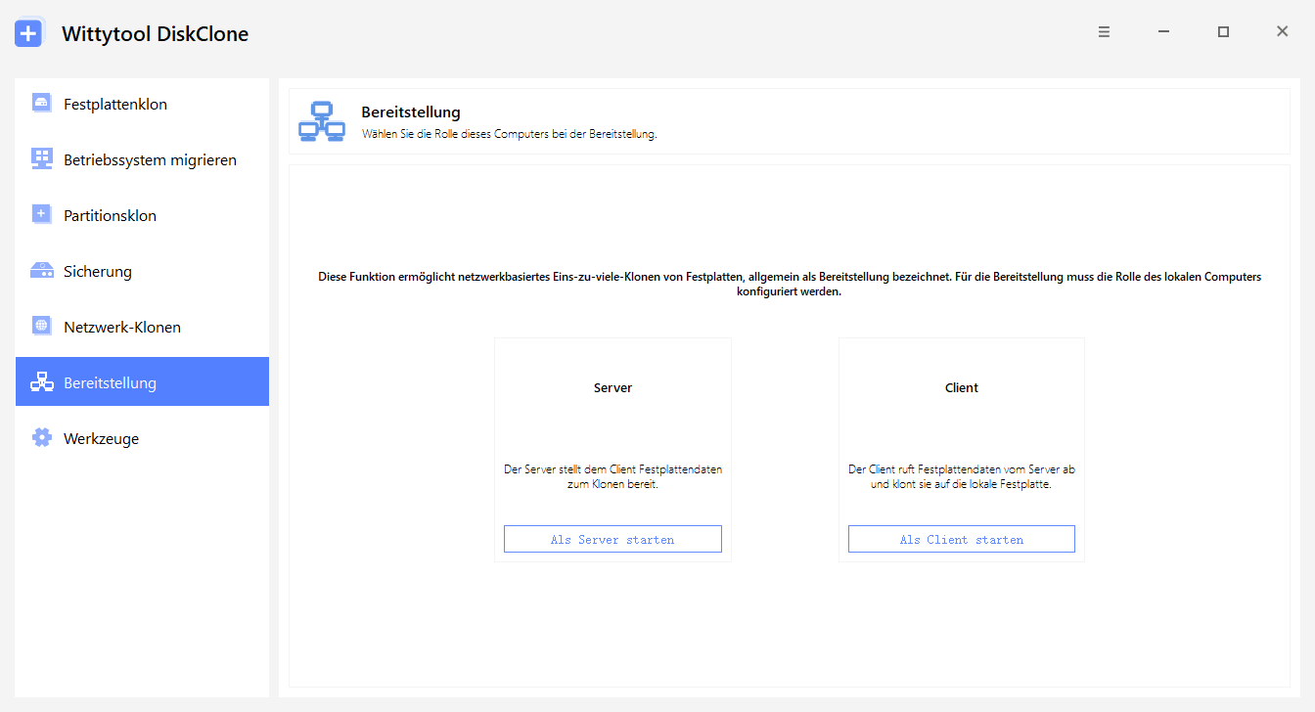The width and height of the screenshot is (1315, 712).
Task: Open the Werkzeuge section
Action: (x=142, y=439)
